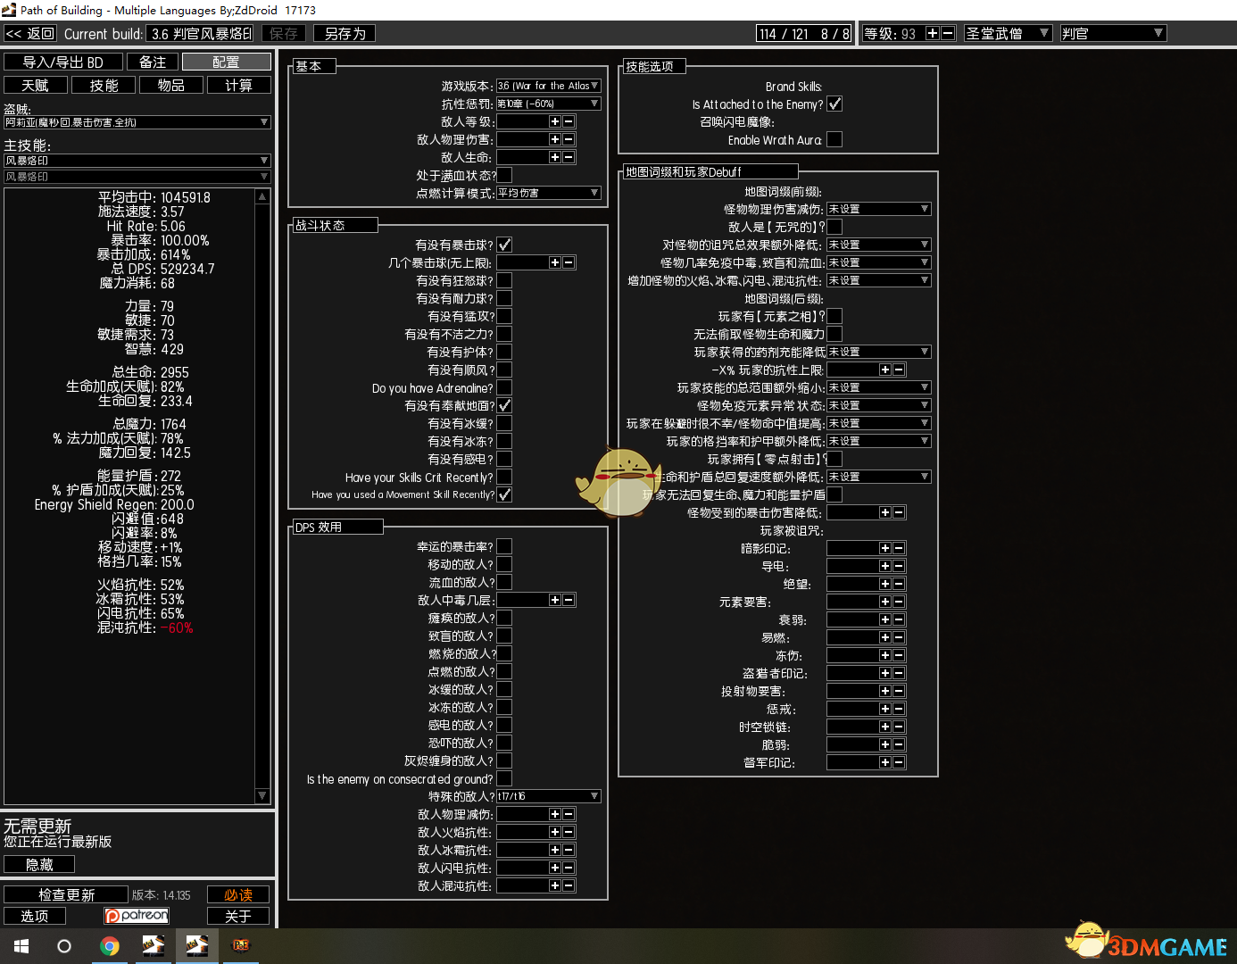Click the stats panel scrollbar down arrow
The width and height of the screenshot is (1237, 964).
(x=262, y=795)
